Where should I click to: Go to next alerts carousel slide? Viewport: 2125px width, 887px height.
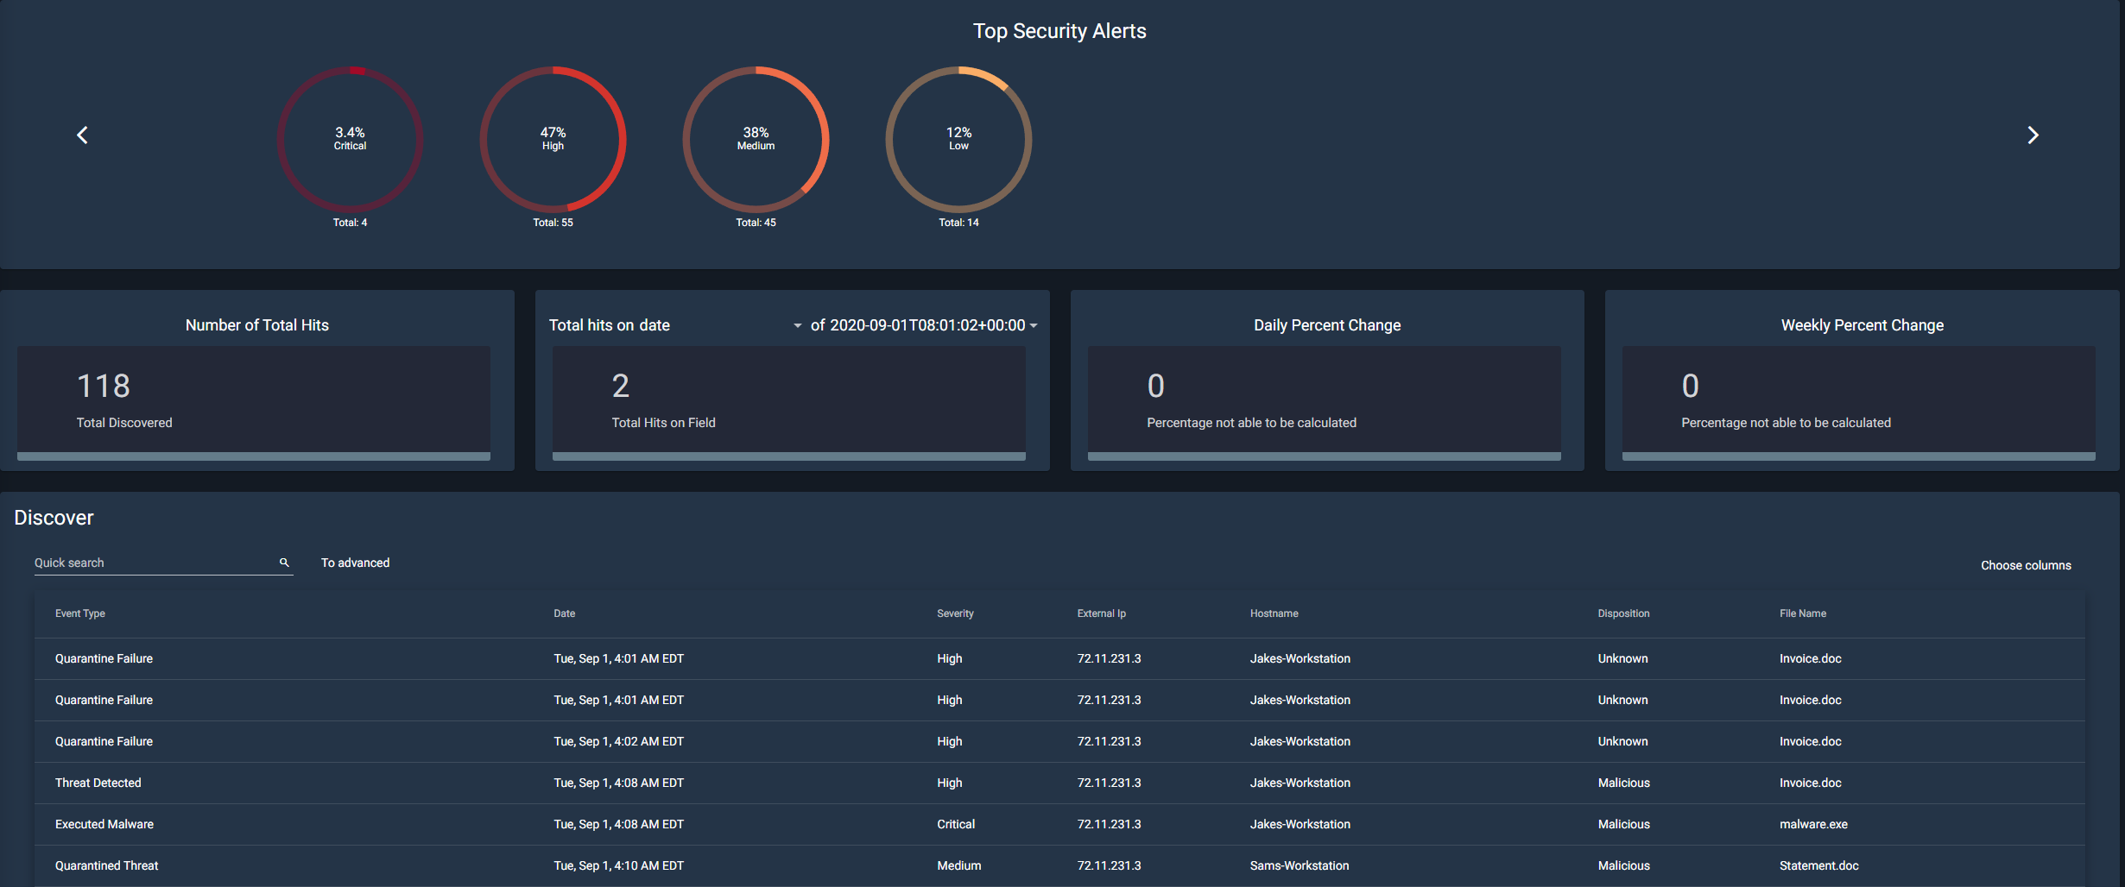2033,135
